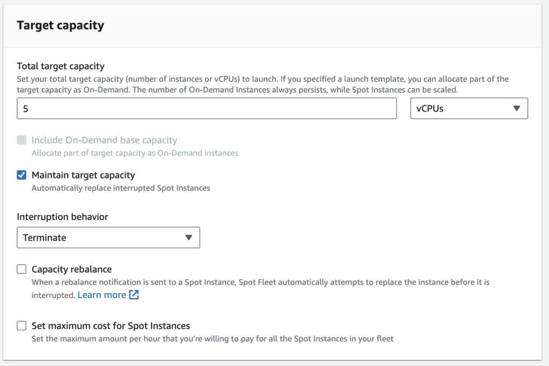
Task: Click the Interruption behavior field label
Action: pos(62,217)
